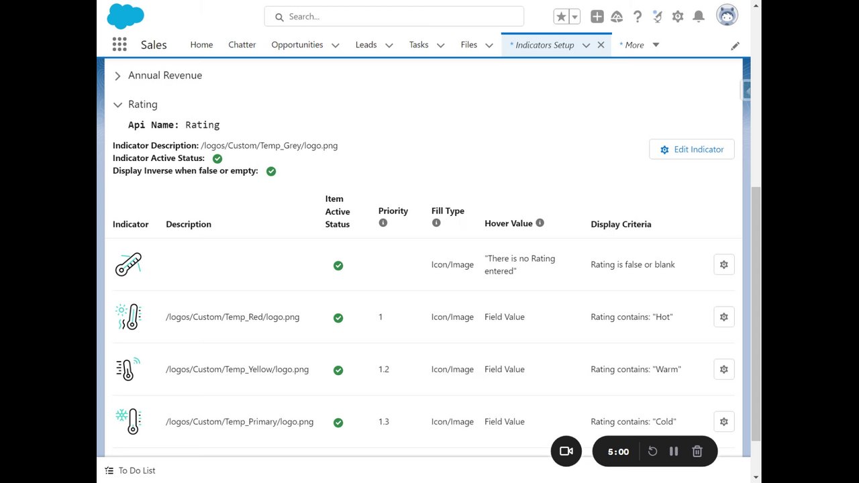This screenshot has height=483, width=859.
Task: Click the Priority column info icon
Action: coord(383,223)
